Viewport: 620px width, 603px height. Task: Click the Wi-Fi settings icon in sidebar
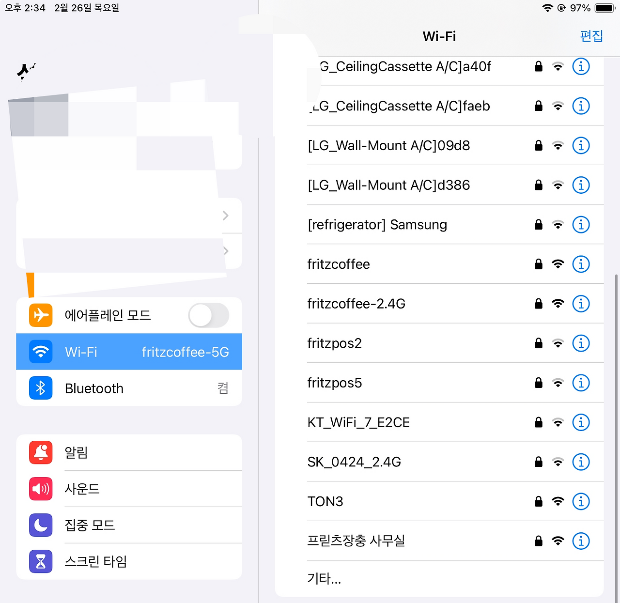41,352
